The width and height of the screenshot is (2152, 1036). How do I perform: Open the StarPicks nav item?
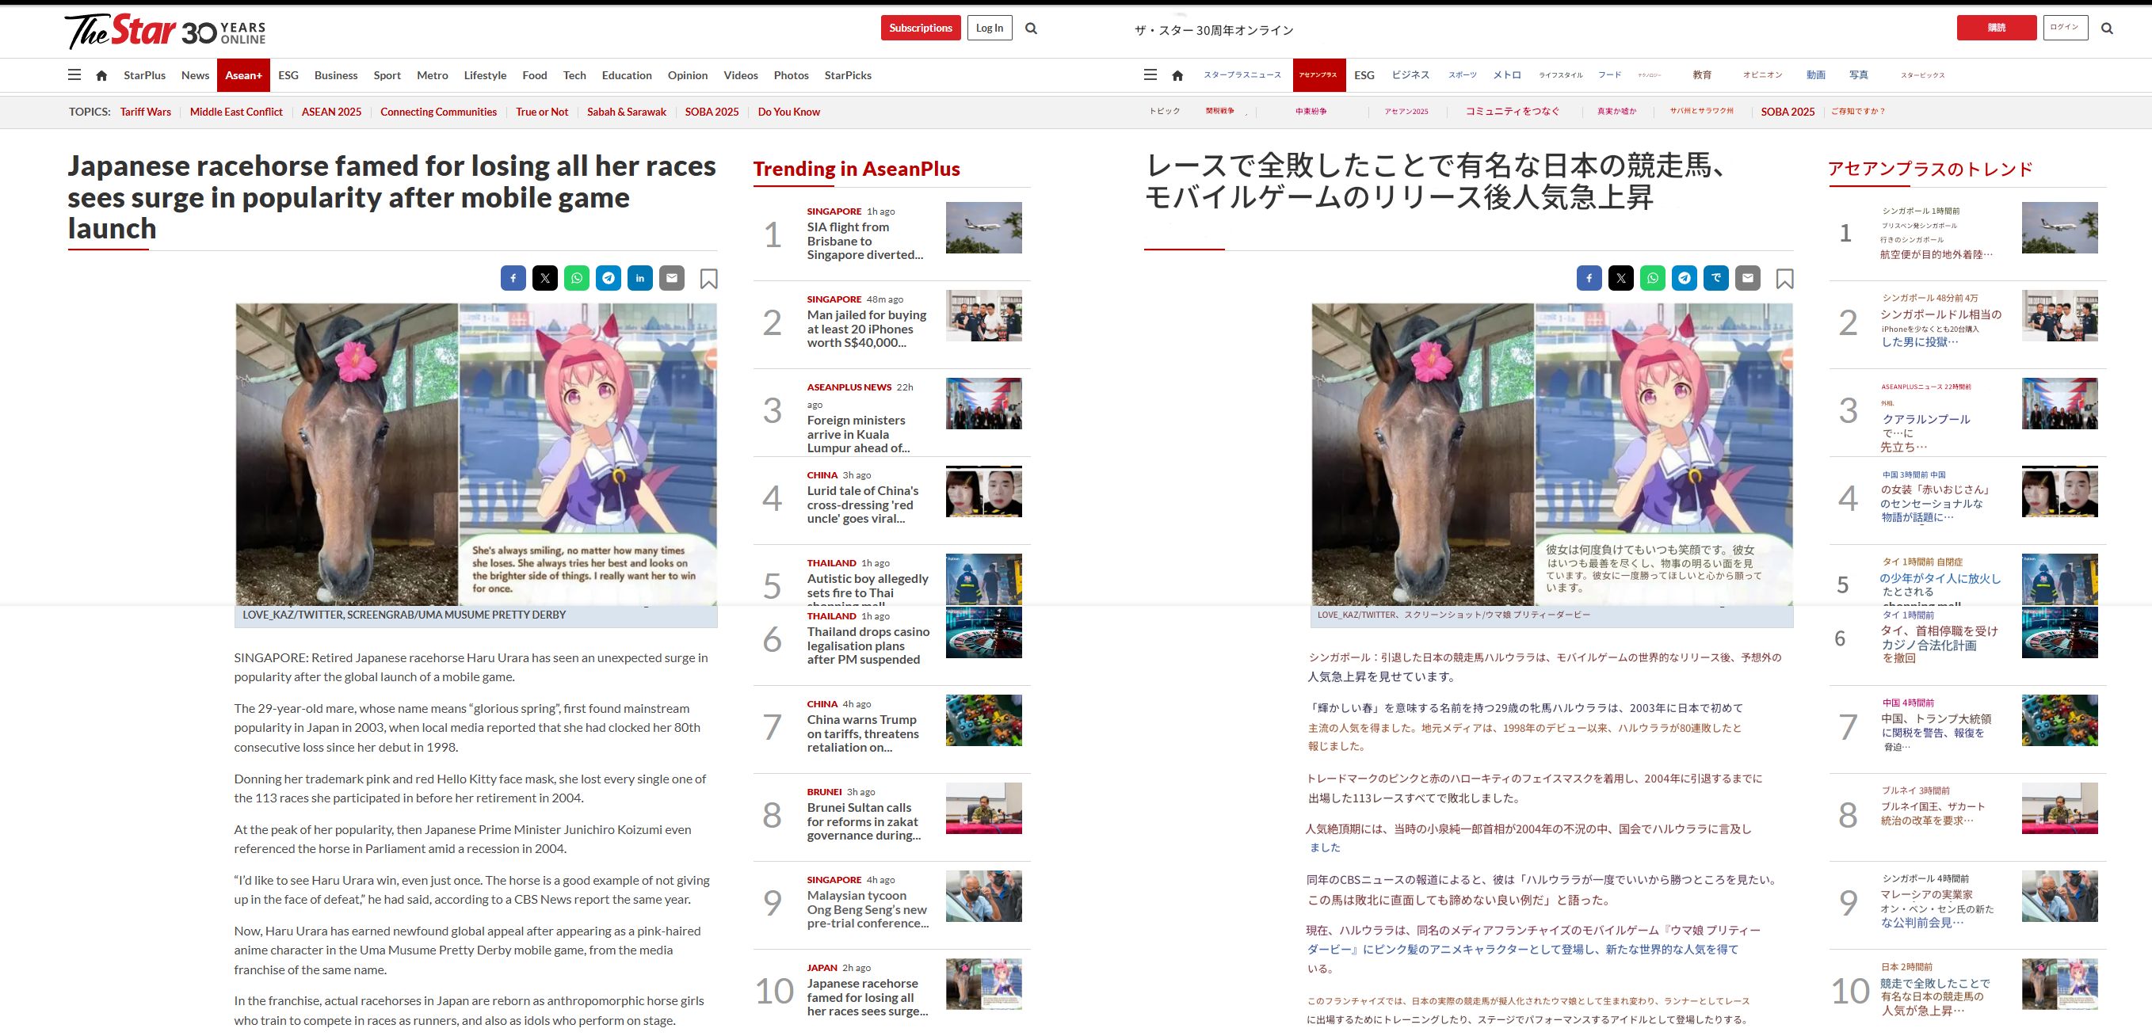pos(848,75)
